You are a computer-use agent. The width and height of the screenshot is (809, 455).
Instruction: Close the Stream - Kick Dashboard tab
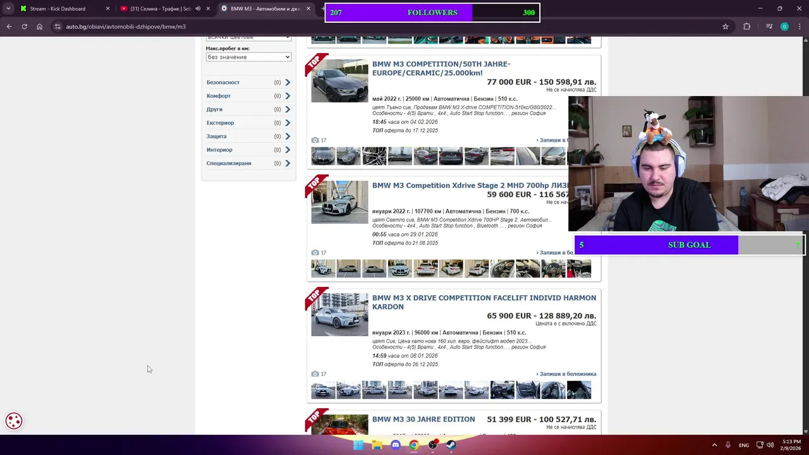coord(107,9)
